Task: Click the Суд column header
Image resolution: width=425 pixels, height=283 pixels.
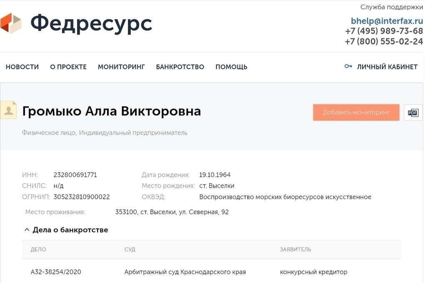Action: coord(130,249)
